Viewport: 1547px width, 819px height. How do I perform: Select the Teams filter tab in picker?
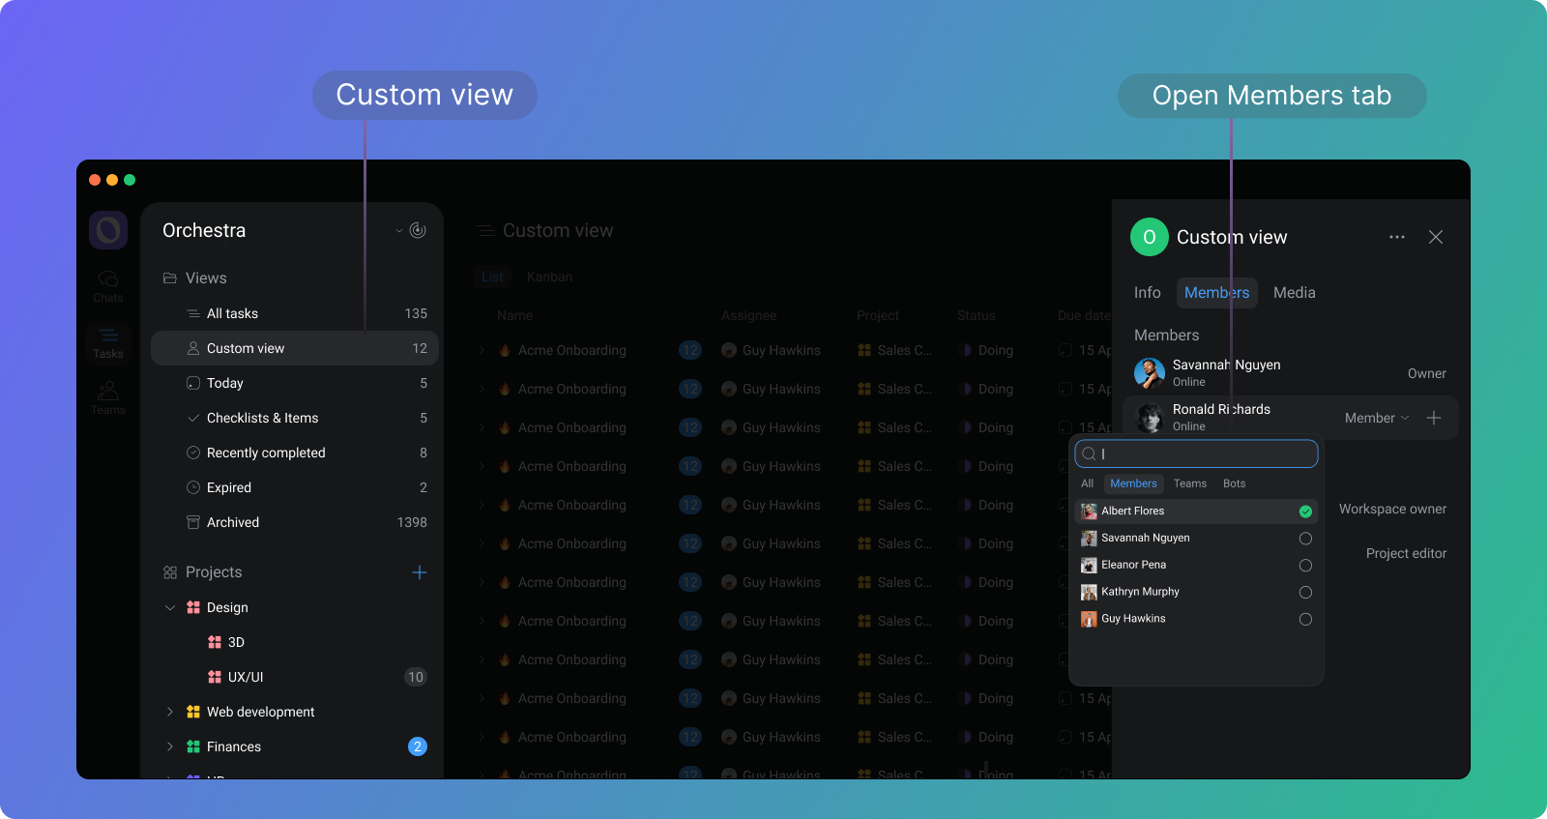pos(1189,483)
